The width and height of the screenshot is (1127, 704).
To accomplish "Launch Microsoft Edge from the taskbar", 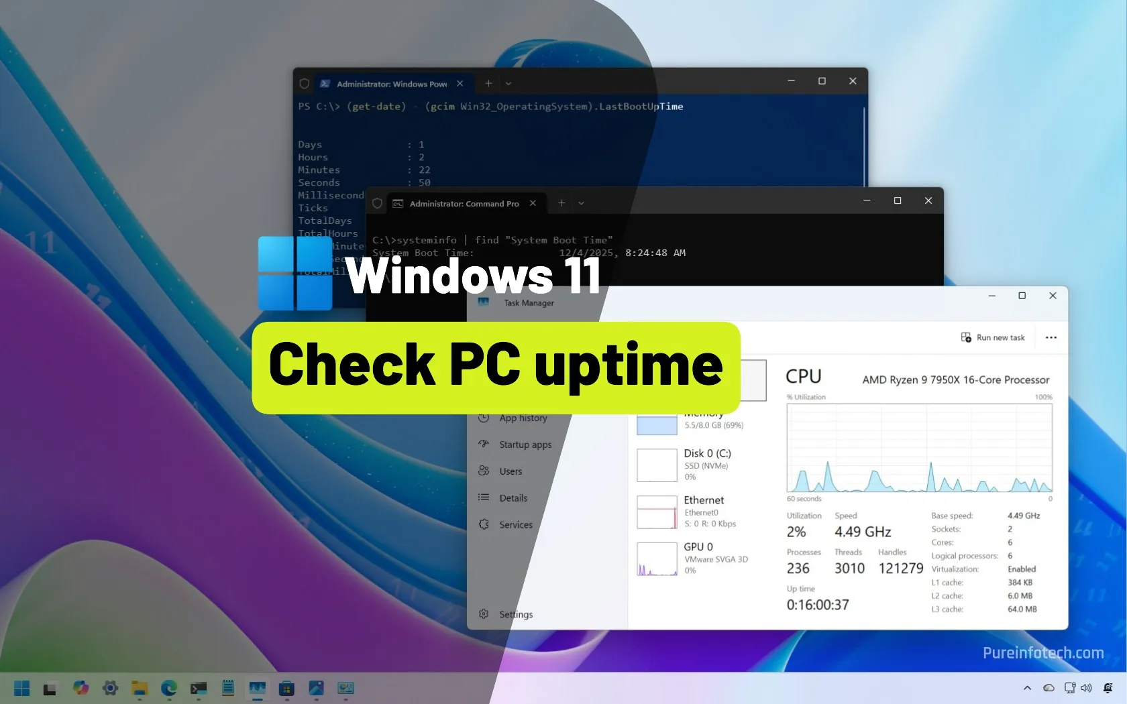I will 168,689.
